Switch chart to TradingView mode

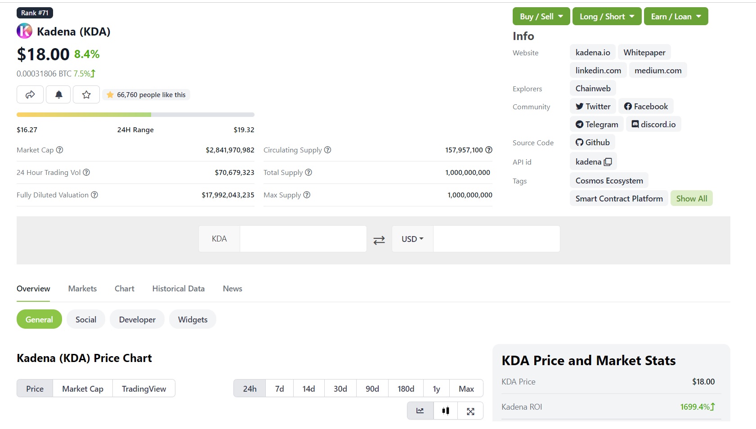click(144, 388)
